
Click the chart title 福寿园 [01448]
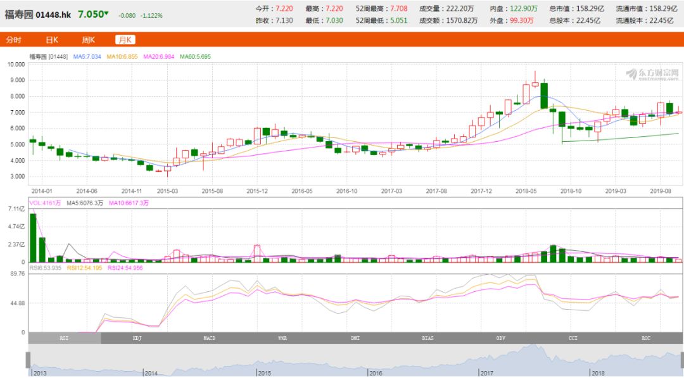coord(48,57)
